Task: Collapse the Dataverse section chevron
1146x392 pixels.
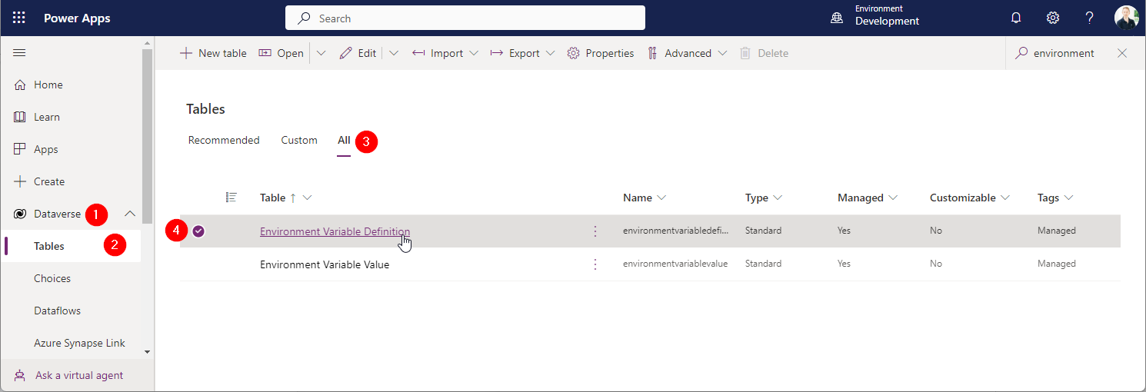Action: pos(130,214)
